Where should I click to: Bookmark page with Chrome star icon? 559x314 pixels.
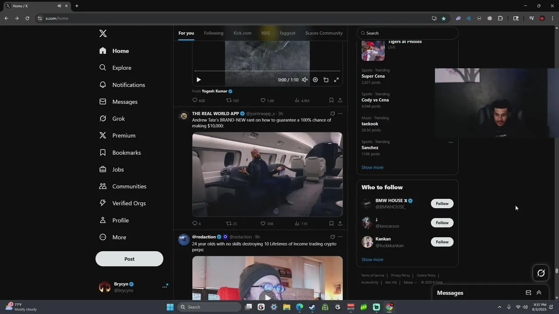(x=444, y=18)
